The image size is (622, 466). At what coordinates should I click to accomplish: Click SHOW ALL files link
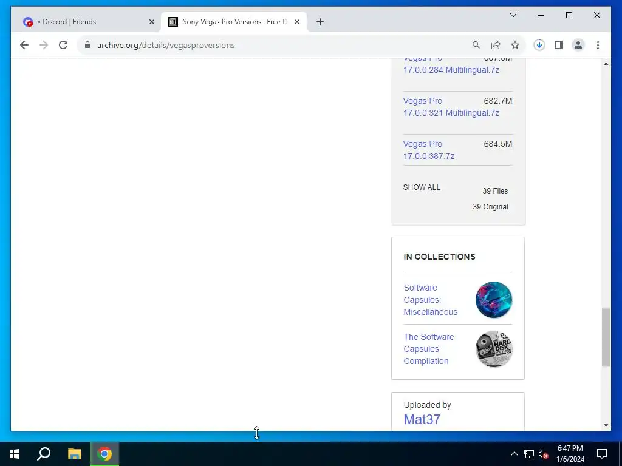[422, 187]
